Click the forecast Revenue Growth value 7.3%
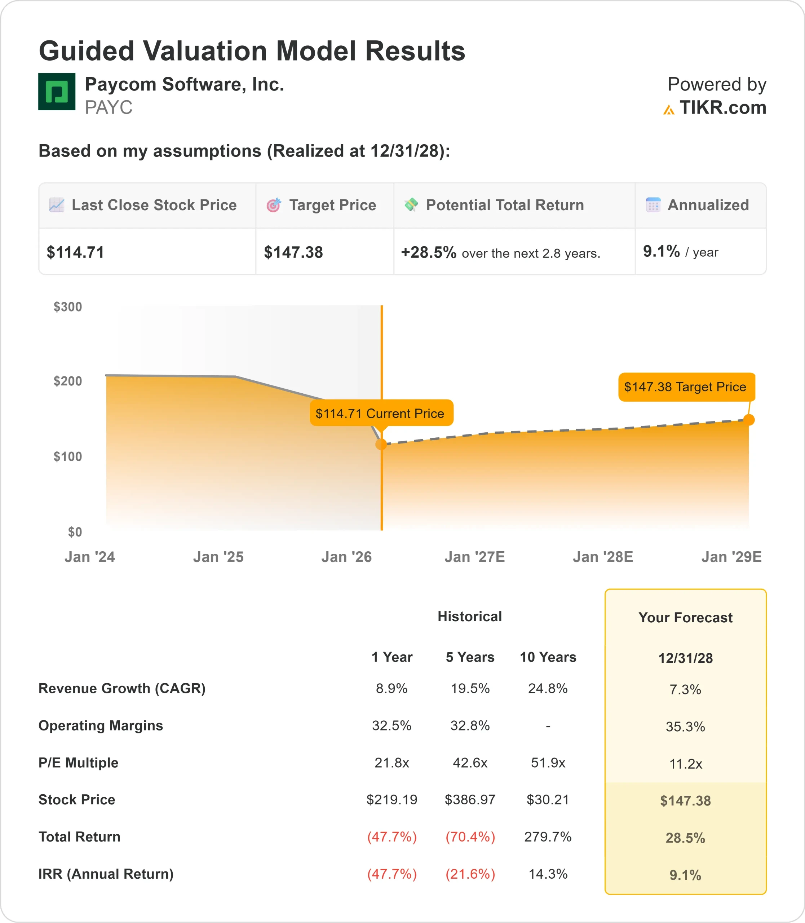805x923 pixels. tap(685, 689)
